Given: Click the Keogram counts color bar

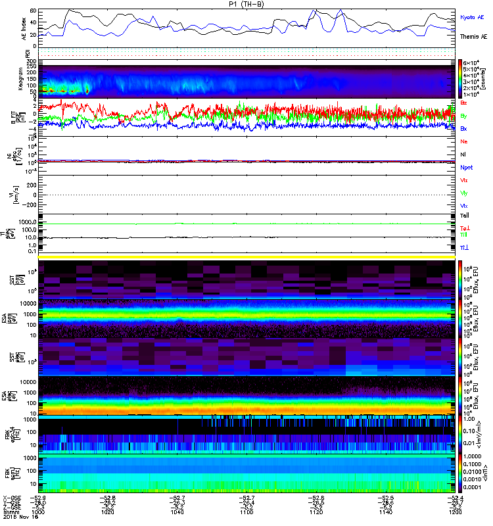Looking at the screenshot, I should click(x=460, y=79).
